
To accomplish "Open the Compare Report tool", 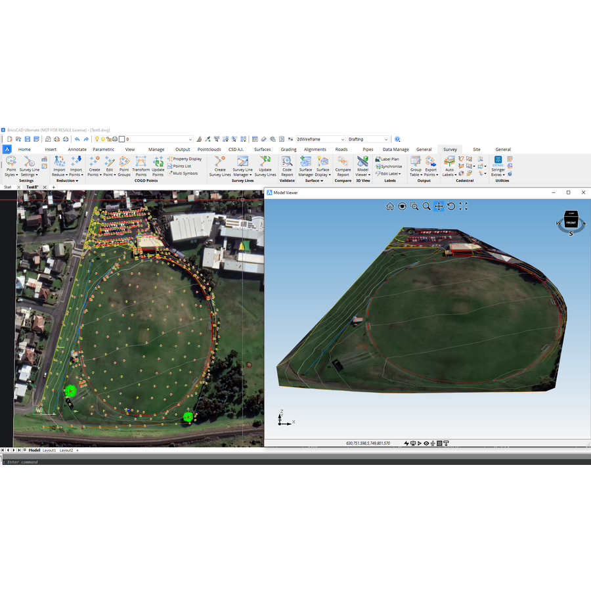I will pos(343,166).
